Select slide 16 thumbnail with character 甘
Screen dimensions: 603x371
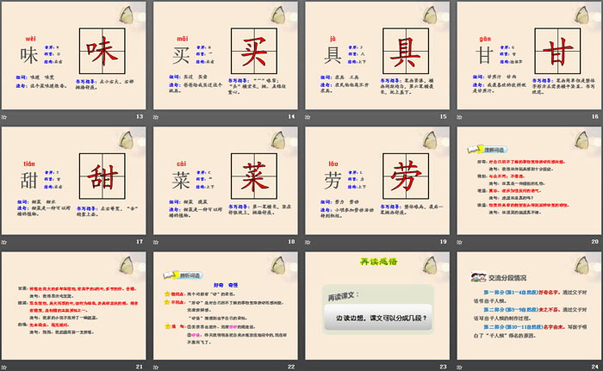point(529,55)
